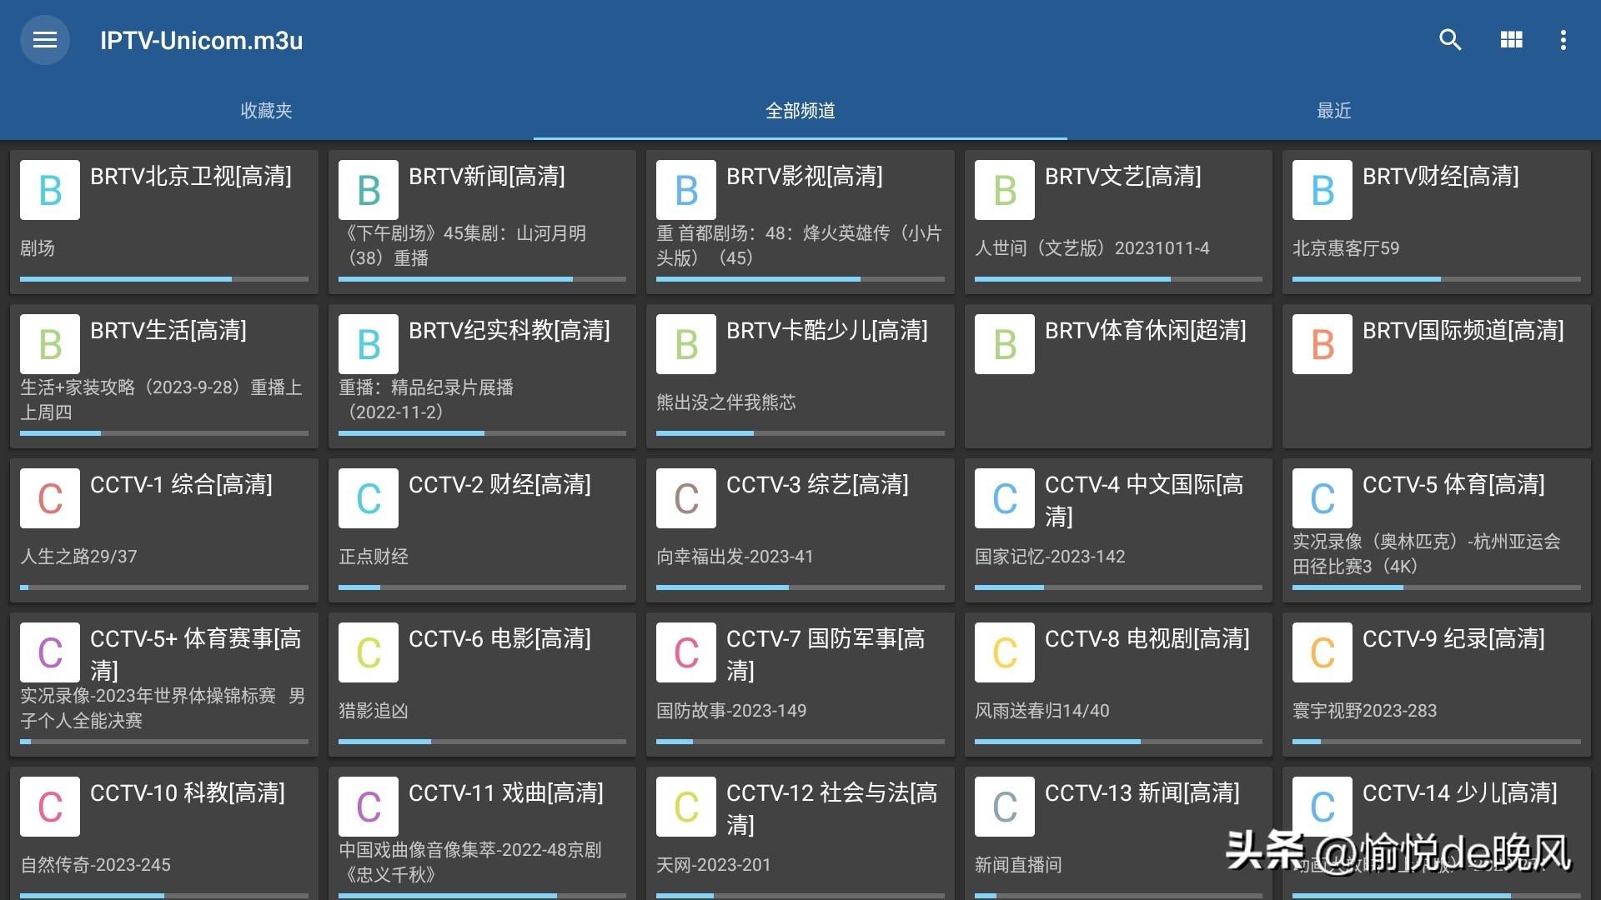Click the CCTV-3 综艺 program progress bar
The height and width of the screenshot is (900, 1601).
(800, 587)
